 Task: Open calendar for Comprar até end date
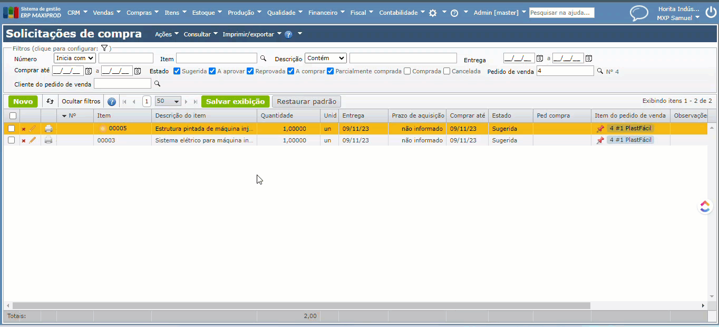pyautogui.click(x=138, y=71)
